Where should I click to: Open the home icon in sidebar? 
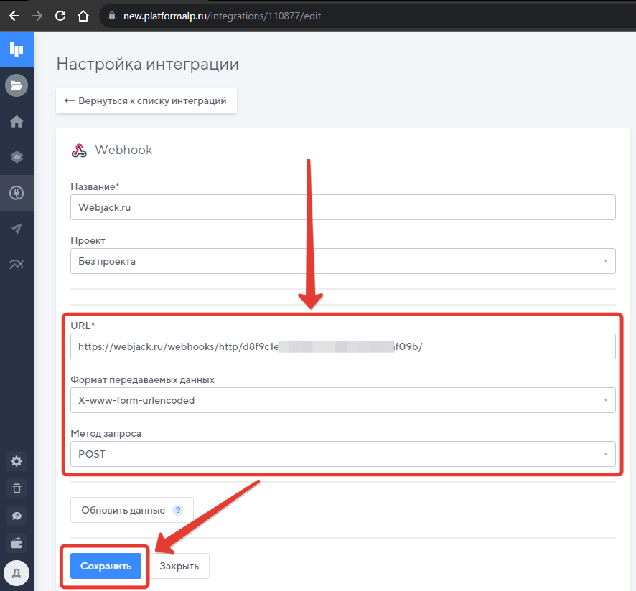(x=17, y=121)
